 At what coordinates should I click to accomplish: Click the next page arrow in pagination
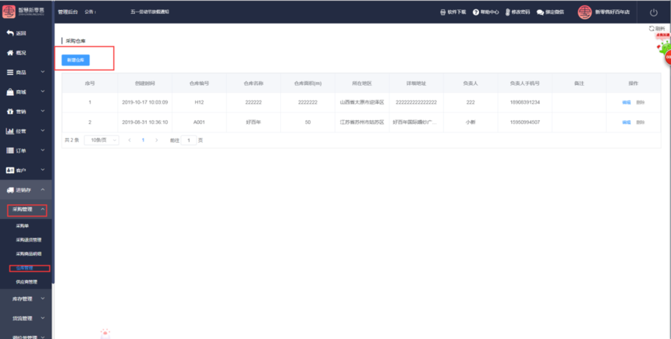pyautogui.click(x=156, y=140)
